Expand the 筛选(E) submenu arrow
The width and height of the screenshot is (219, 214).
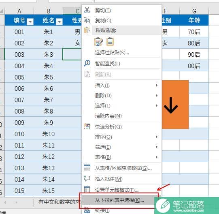157,147
